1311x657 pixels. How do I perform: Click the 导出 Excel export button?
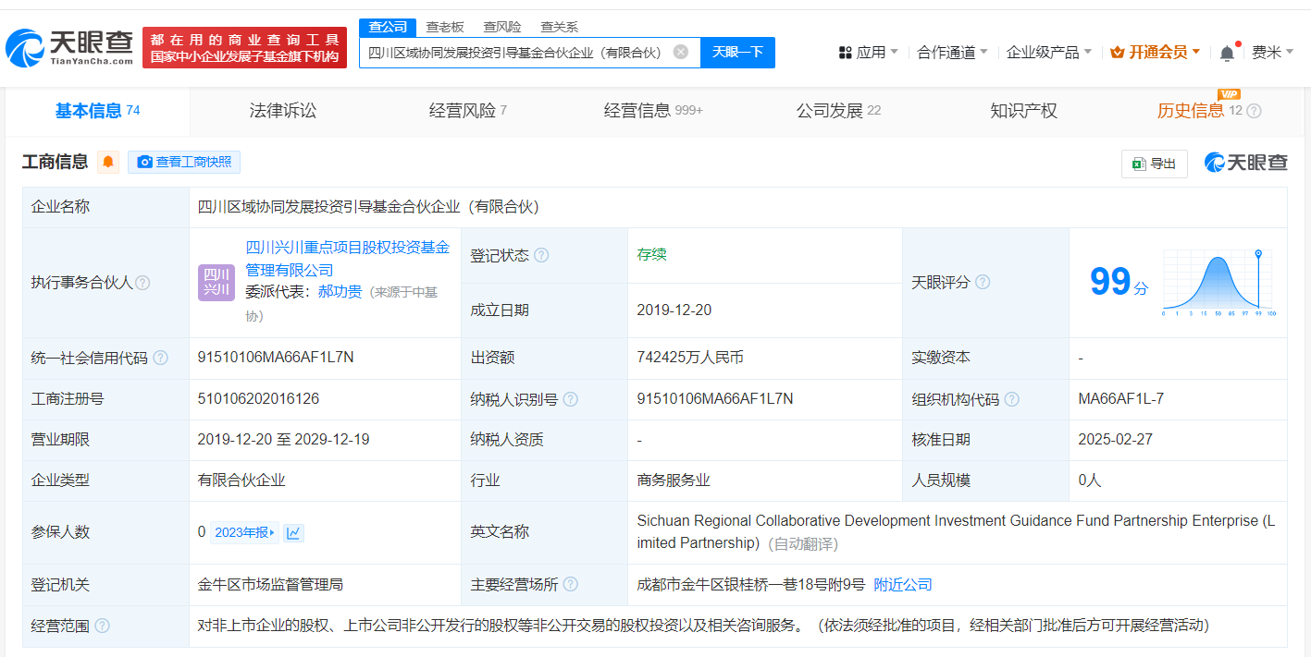click(1154, 164)
